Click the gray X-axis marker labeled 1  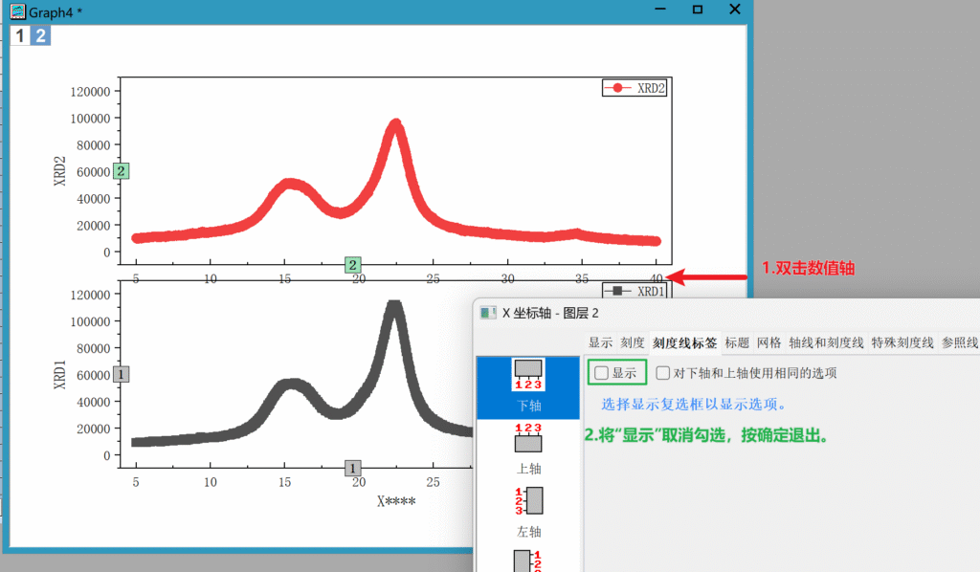click(353, 468)
